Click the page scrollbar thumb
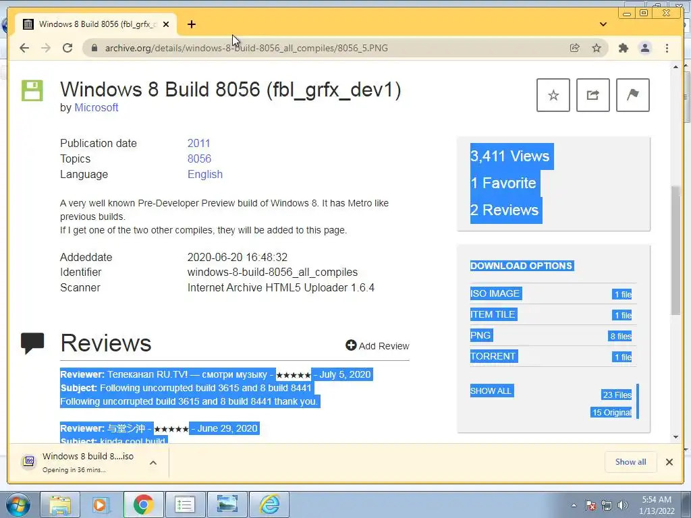The width and height of the screenshot is (691, 518). click(675, 251)
